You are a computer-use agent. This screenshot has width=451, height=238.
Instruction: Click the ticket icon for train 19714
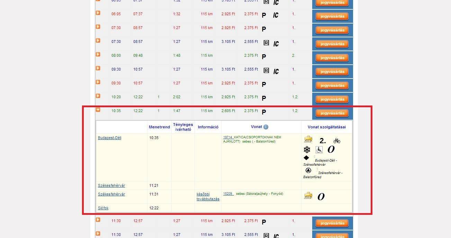click(308, 139)
